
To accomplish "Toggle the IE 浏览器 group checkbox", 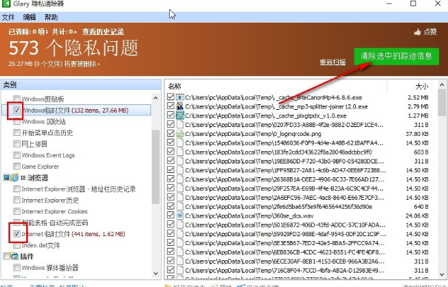I will (5, 178).
